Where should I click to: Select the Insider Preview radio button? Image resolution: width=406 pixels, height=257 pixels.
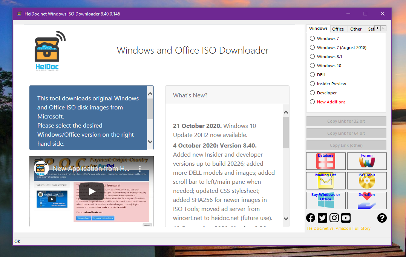pos(312,84)
